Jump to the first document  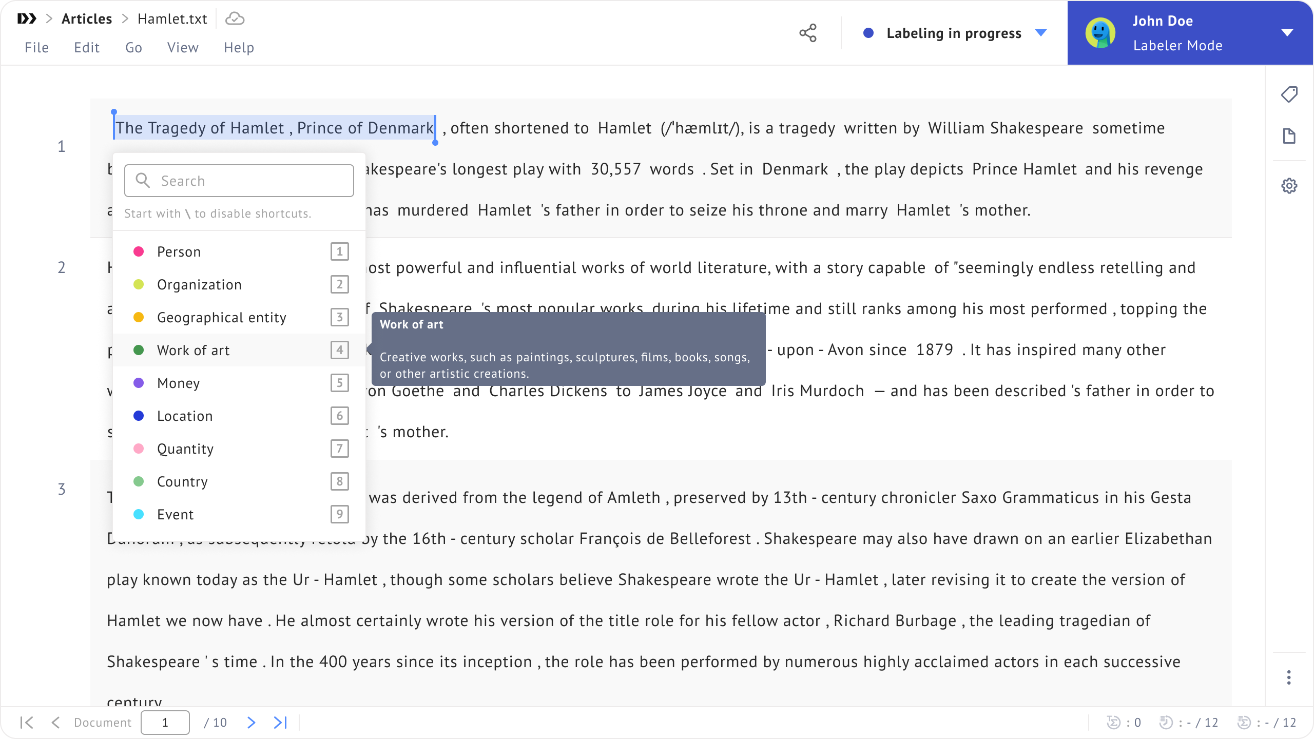(27, 723)
